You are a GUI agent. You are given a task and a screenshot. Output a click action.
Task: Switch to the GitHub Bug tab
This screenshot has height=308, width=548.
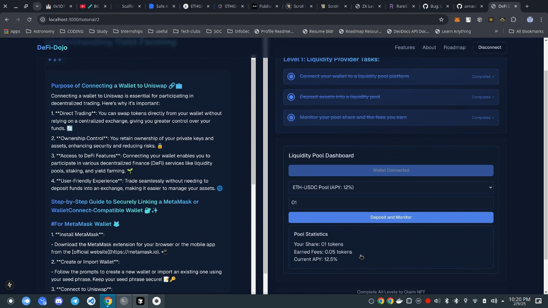coord(436,6)
